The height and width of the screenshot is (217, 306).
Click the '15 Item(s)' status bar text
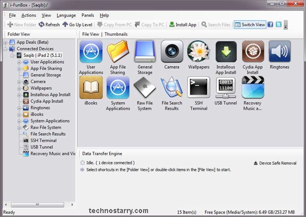(x=187, y=212)
